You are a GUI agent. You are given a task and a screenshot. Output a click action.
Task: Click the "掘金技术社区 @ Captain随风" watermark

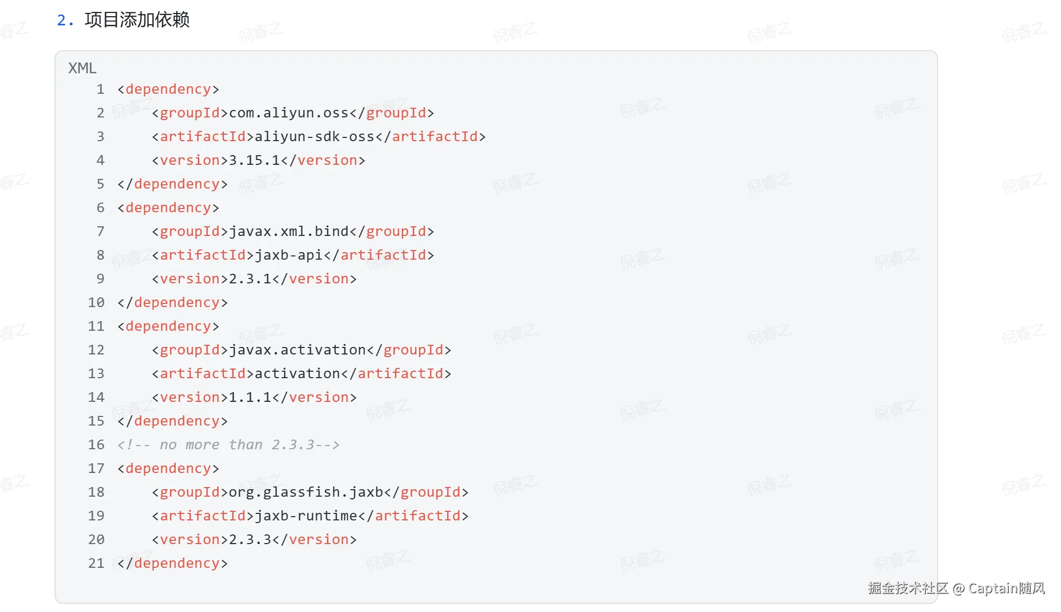click(956, 588)
